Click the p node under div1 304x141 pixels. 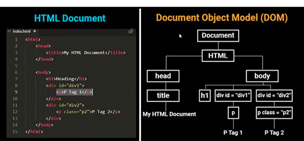click(x=233, y=113)
